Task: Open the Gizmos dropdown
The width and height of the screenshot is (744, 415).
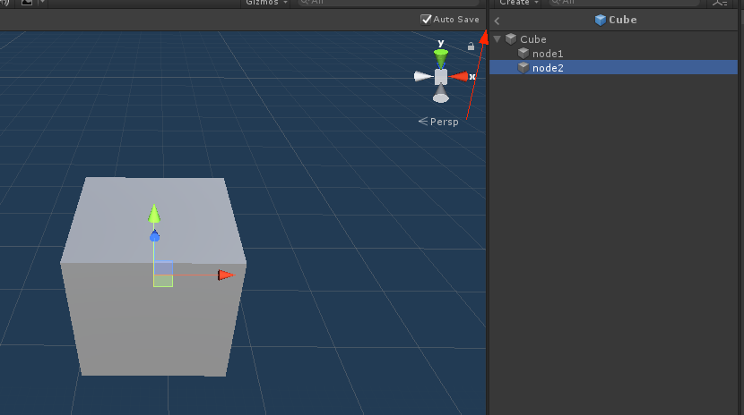Action: click(x=268, y=3)
